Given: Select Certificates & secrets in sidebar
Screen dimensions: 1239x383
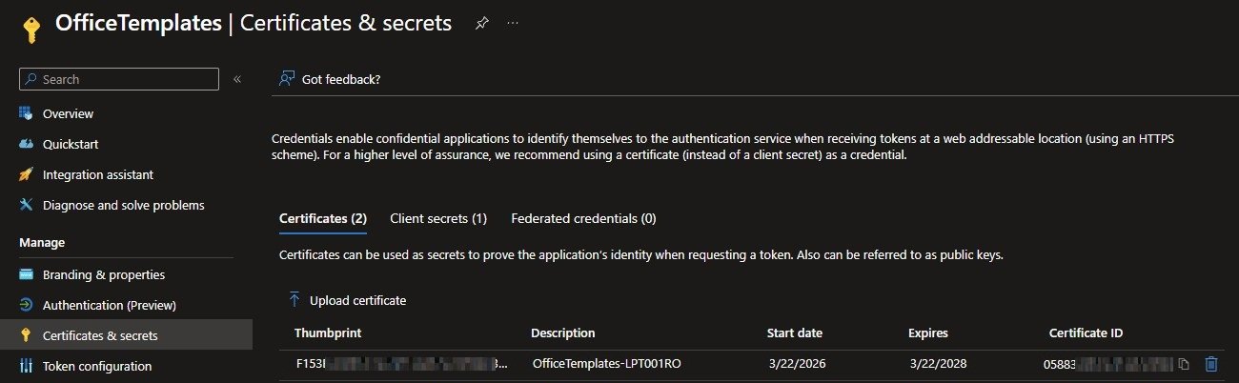Looking at the screenshot, I should (100, 335).
